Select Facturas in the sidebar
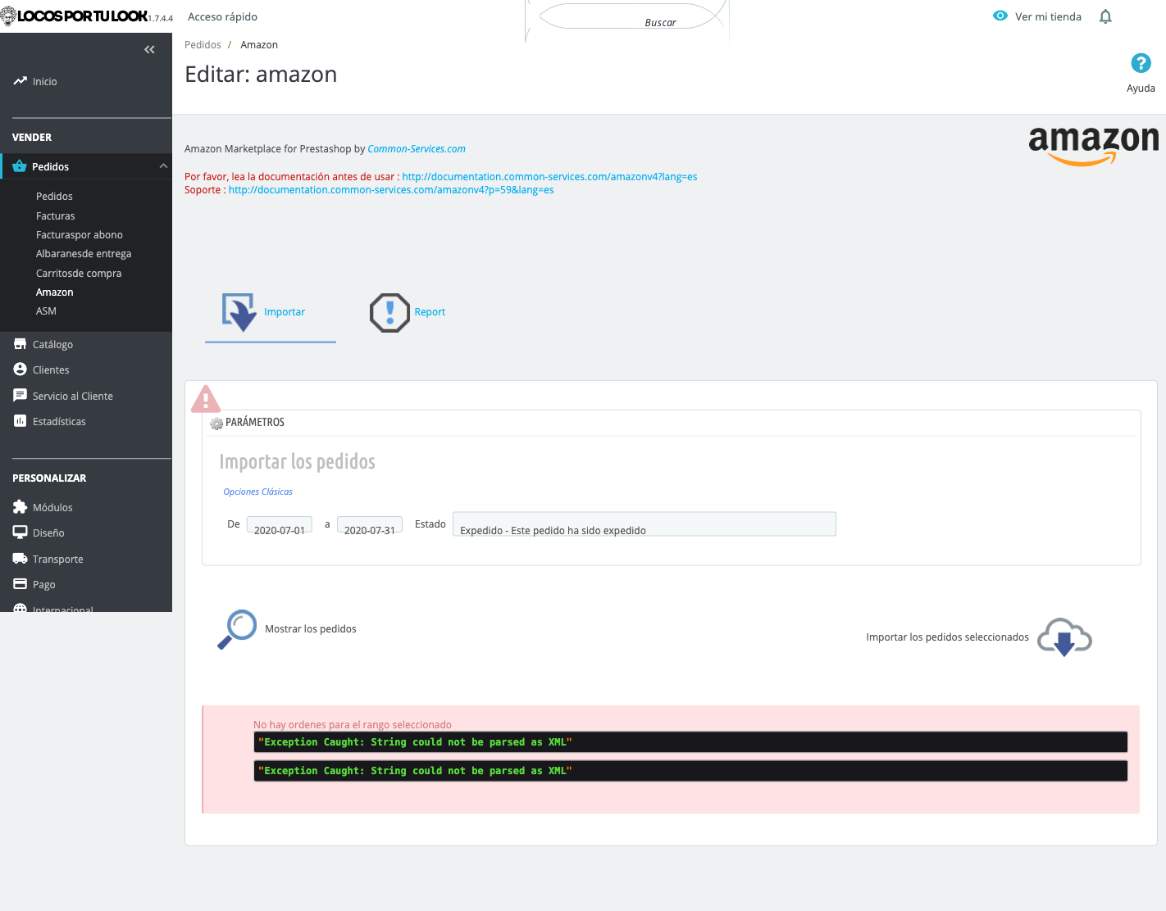Screen dimensions: 1166x911 click(x=56, y=216)
